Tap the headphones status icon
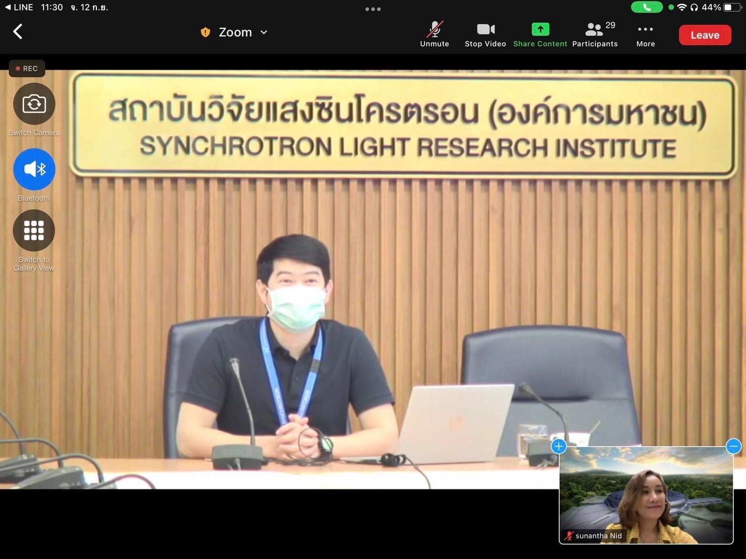Screen dimensions: 746x559 pos(694,7)
